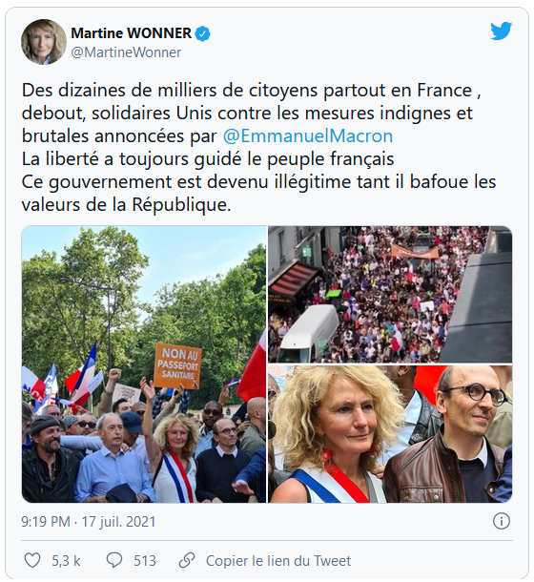Click the Twitter bird logo

point(501,31)
